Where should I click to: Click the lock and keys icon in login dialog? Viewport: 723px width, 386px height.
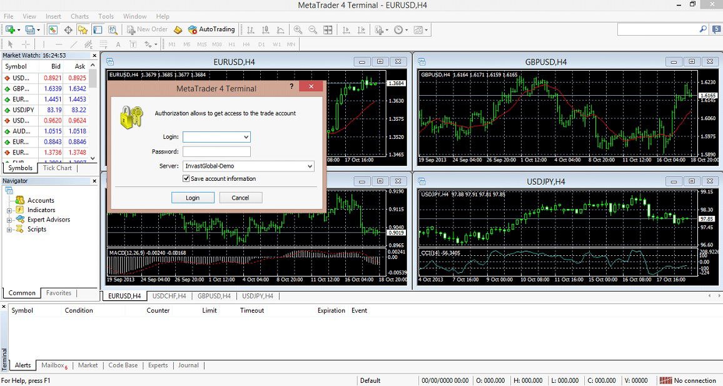pos(131,117)
